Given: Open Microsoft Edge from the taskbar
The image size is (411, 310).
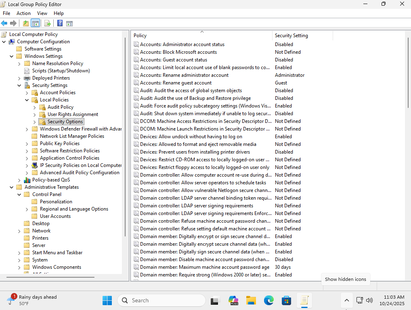Looking at the screenshot, I should point(268,300).
